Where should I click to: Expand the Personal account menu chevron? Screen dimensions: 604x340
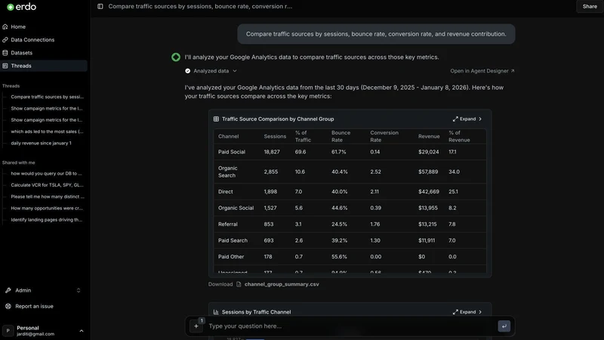[x=82, y=331]
